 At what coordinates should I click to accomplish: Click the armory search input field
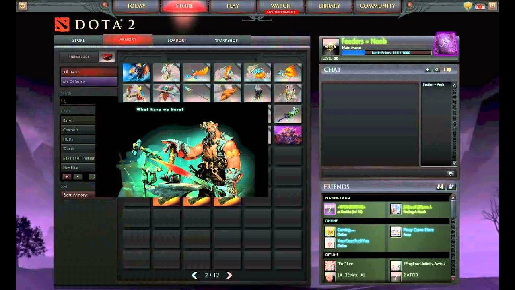[x=78, y=101]
